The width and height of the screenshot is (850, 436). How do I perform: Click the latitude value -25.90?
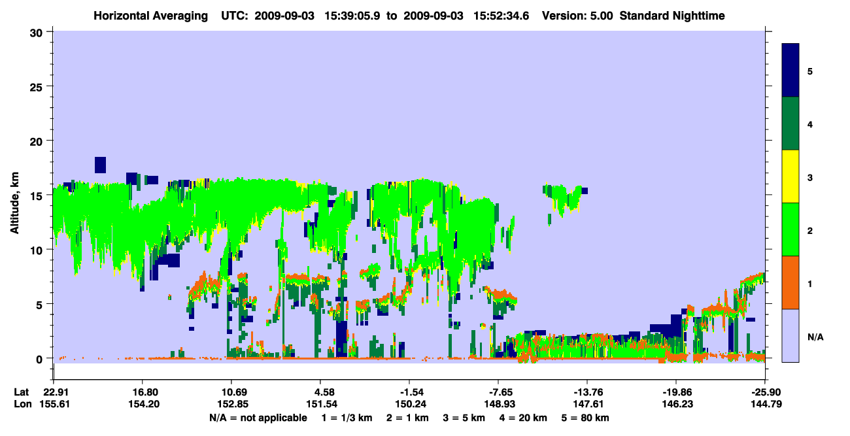(x=762, y=392)
